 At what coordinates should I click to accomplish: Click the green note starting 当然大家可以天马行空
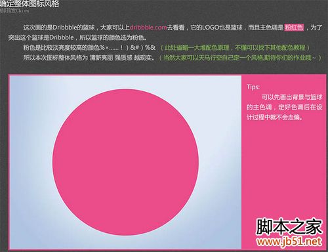point(239,58)
